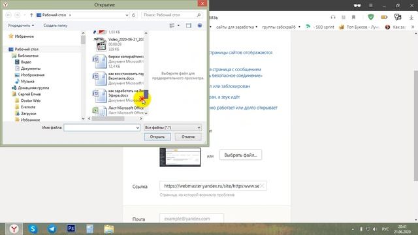Click Создать папку in toolbar

pyautogui.click(x=56, y=25)
